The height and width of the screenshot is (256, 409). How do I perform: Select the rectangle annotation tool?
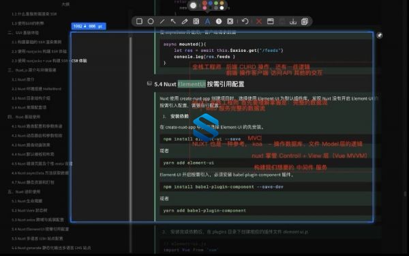pos(139,21)
